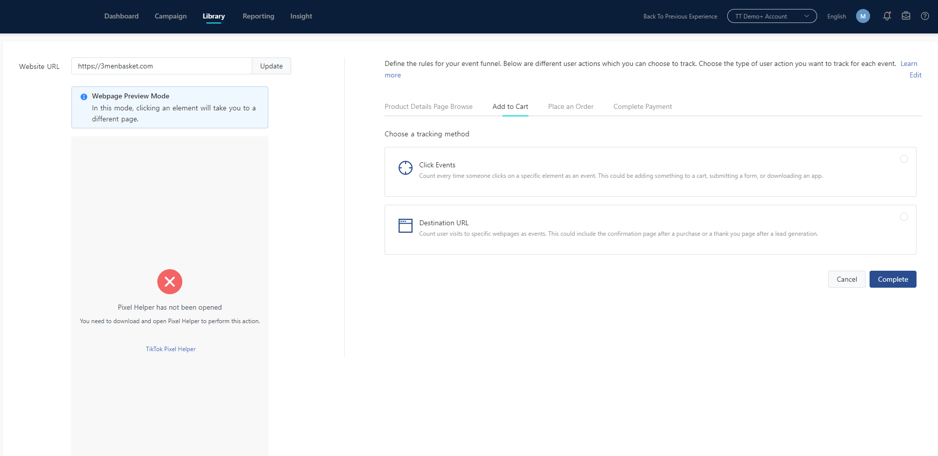The image size is (938, 456).
Task: Go to the Dashboard menu
Action: [121, 16]
